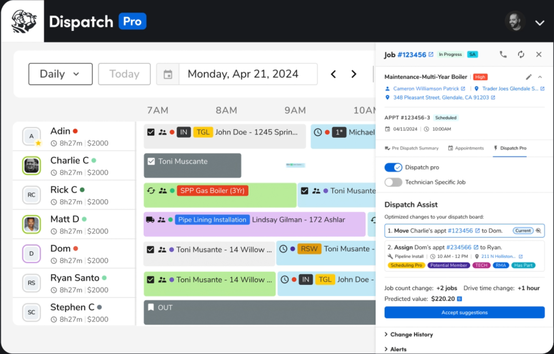
Task: Select Dom's D avatar
Action: (31, 254)
